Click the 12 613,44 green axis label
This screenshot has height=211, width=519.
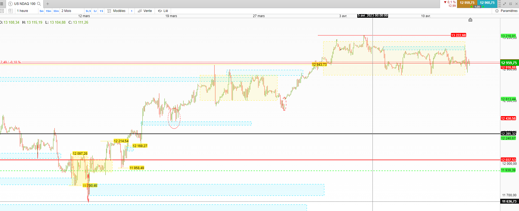[x=508, y=99]
